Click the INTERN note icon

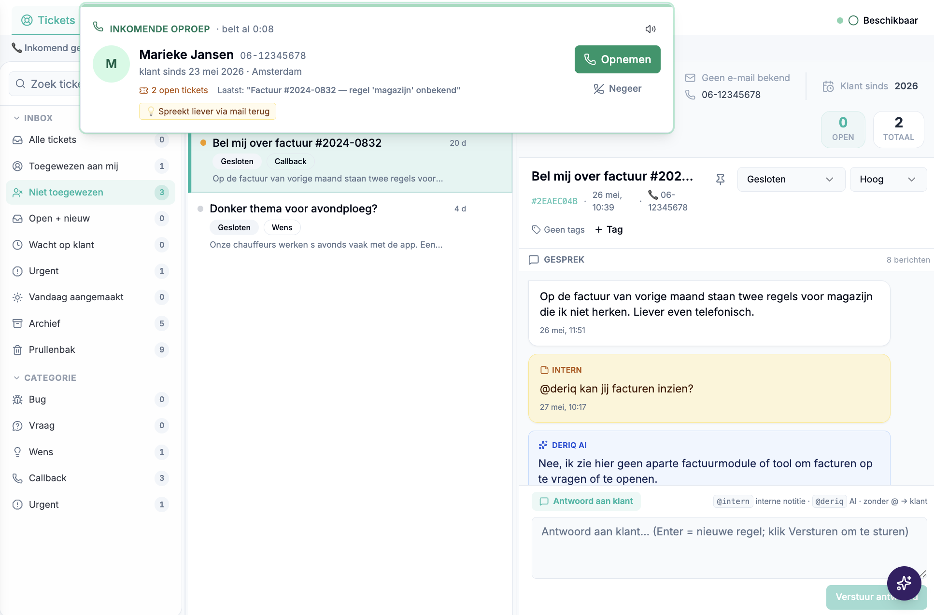(544, 370)
